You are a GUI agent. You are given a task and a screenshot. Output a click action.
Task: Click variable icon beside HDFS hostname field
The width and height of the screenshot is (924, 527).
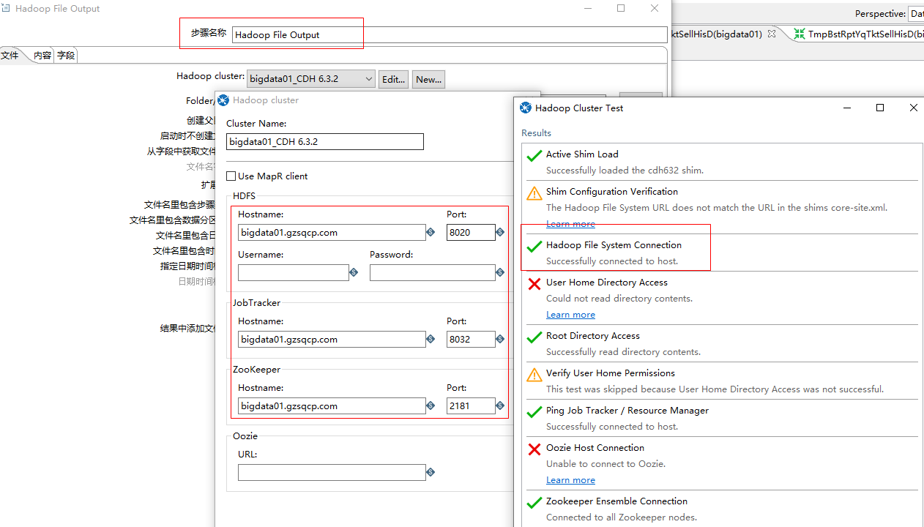pos(431,233)
